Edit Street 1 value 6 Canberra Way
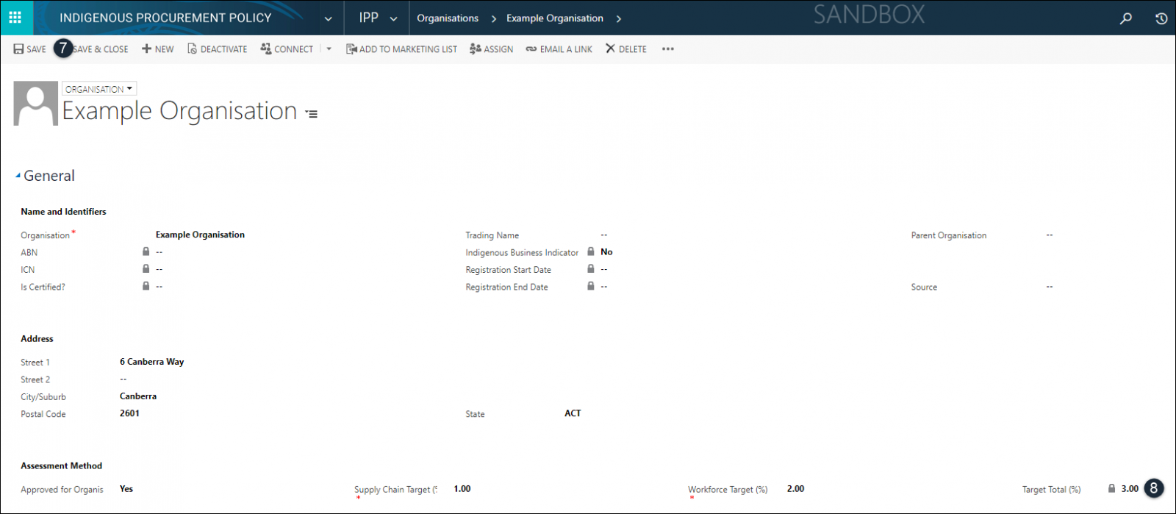 [x=152, y=362]
